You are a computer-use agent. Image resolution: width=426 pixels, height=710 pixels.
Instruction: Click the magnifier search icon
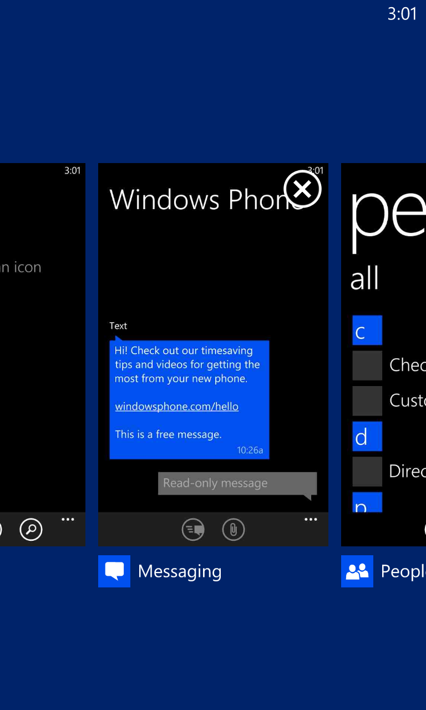[x=31, y=530]
